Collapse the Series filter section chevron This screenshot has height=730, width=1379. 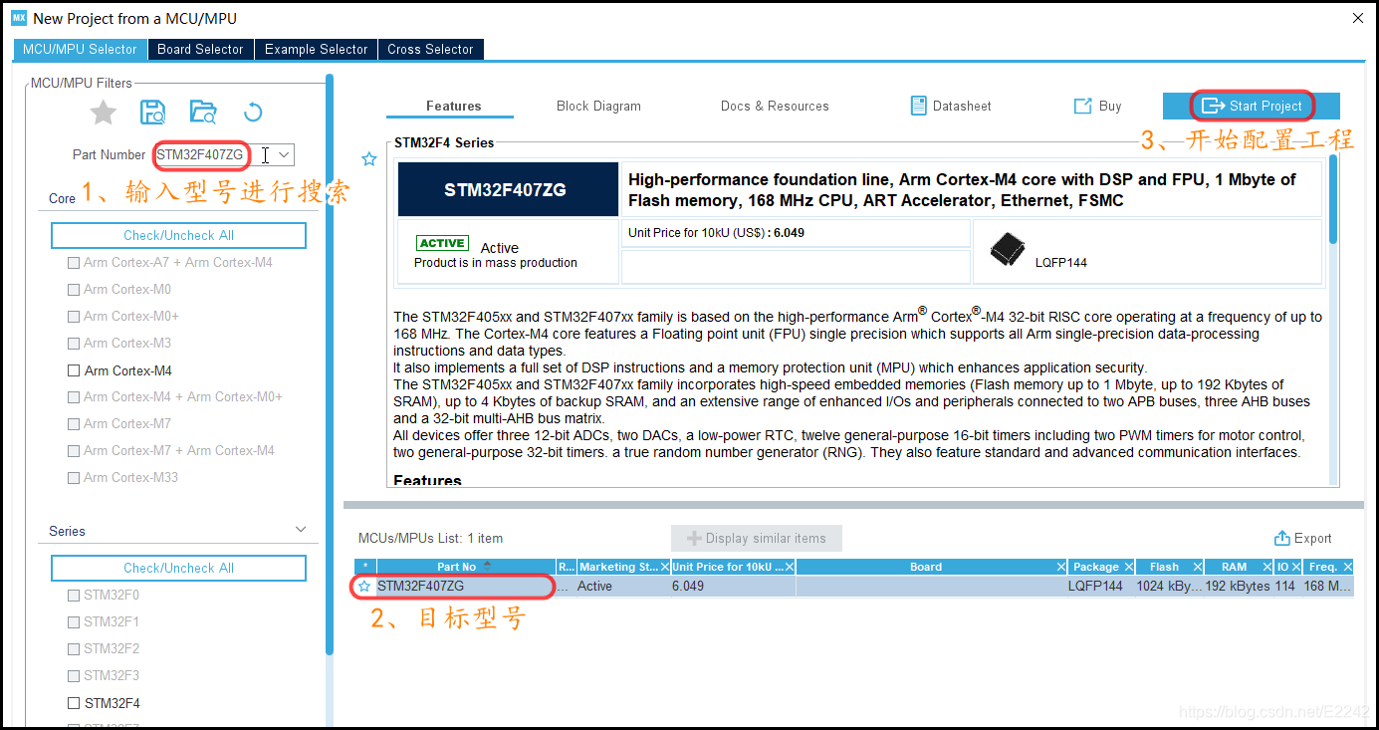301,530
